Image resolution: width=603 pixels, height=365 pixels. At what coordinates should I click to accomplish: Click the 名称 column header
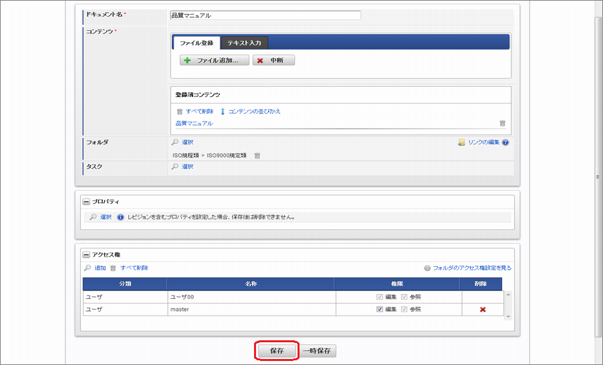(251, 284)
